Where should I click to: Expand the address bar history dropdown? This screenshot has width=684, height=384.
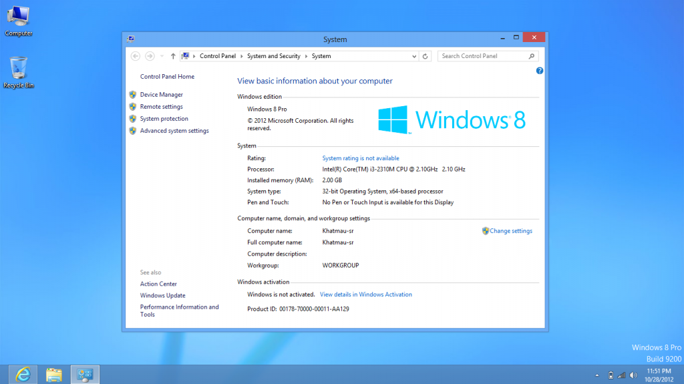point(414,56)
